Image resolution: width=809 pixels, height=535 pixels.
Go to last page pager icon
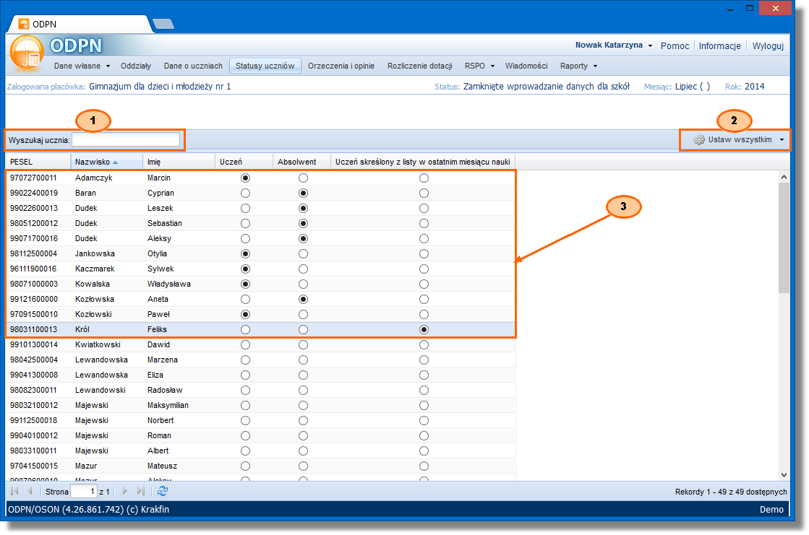(140, 491)
